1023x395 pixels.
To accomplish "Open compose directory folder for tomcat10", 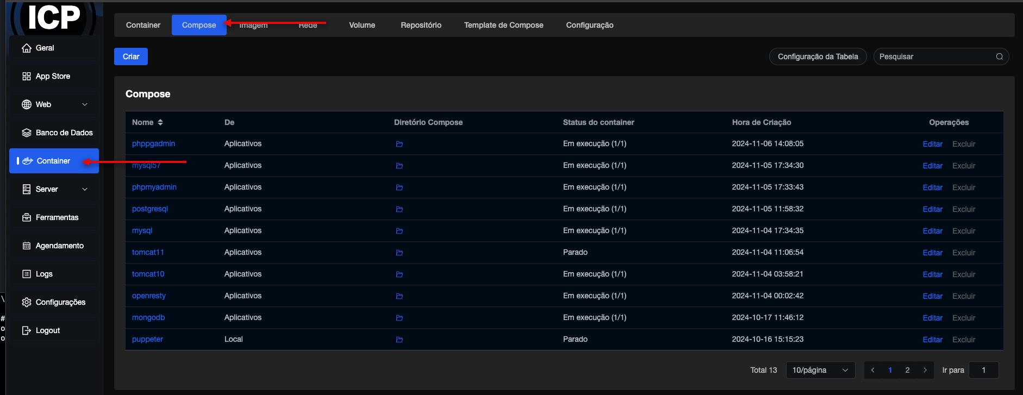I will (x=399, y=274).
